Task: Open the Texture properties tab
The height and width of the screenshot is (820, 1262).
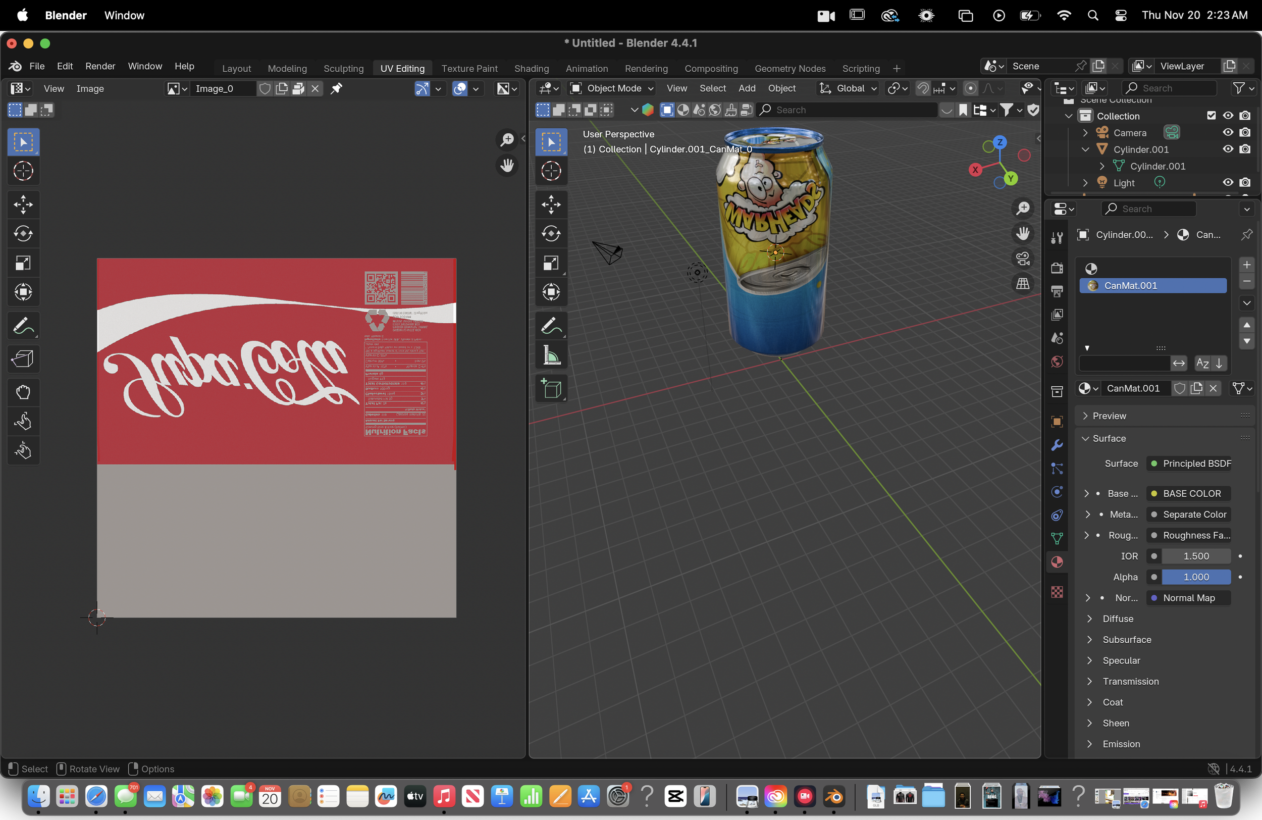Action: pos(1057,592)
